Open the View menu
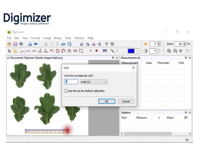The height and width of the screenshot is (162, 204). coord(25,38)
